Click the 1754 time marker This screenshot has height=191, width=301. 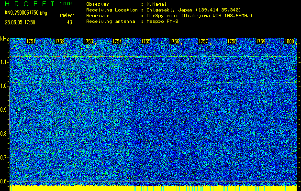pos(117,42)
